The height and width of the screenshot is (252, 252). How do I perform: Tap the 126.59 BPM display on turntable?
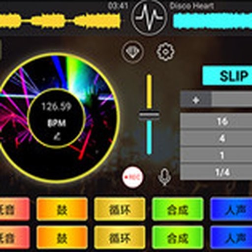(x=57, y=107)
